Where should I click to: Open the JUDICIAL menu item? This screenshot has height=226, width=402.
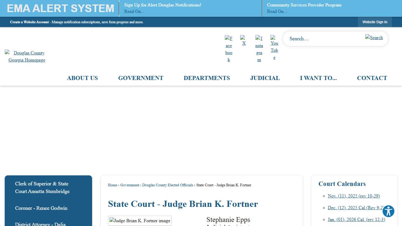pyautogui.click(x=265, y=78)
